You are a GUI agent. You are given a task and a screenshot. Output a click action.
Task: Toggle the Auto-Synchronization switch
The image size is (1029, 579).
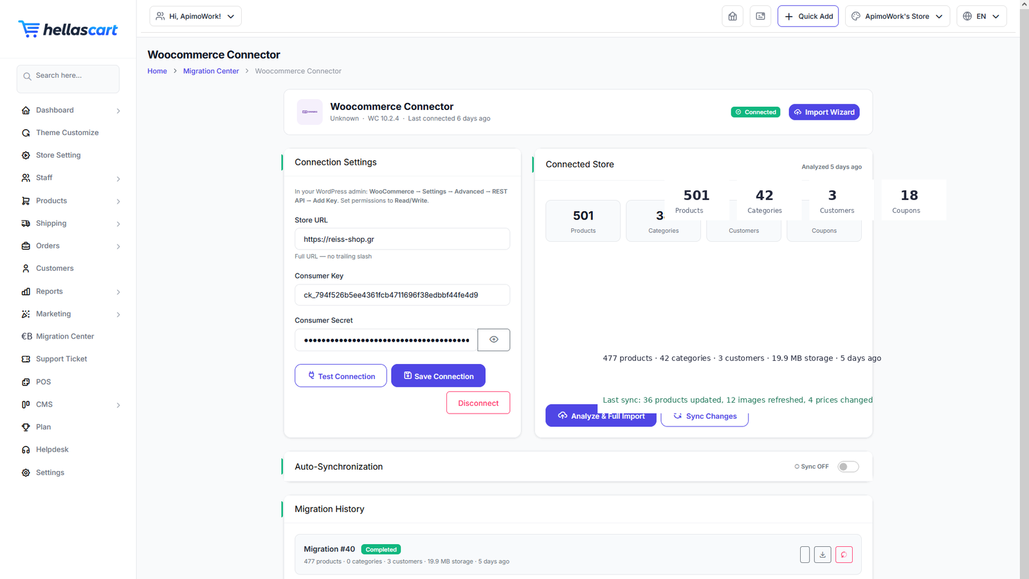tap(848, 467)
